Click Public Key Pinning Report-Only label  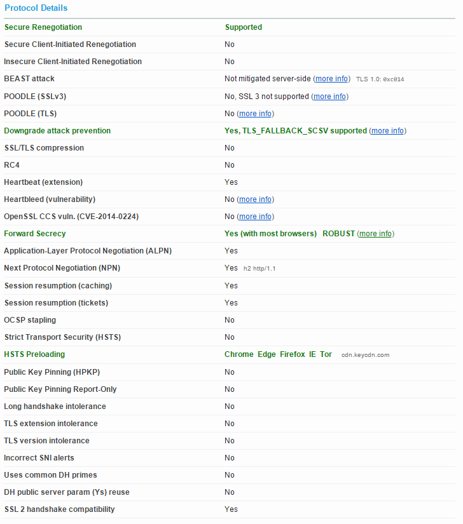click(60, 389)
